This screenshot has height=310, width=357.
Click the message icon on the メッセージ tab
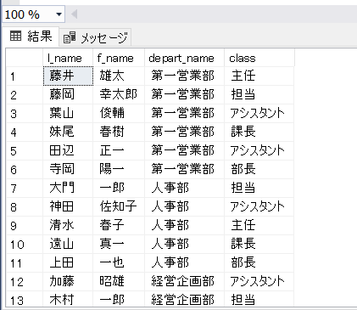tap(70, 37)
